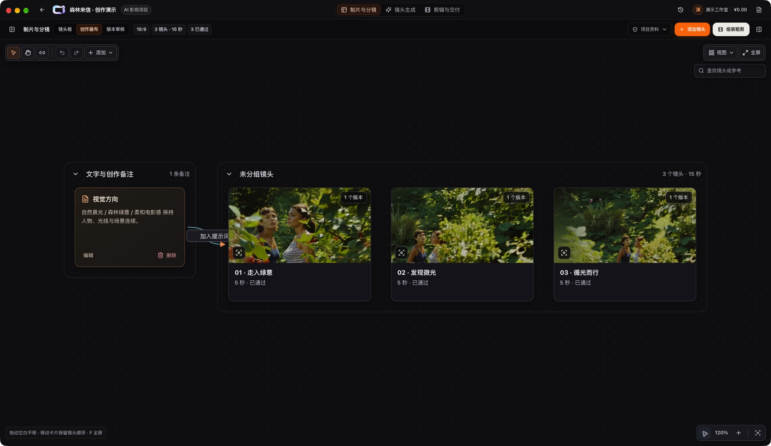Click the play cursor icon near 120%

[x=705, y=433]
